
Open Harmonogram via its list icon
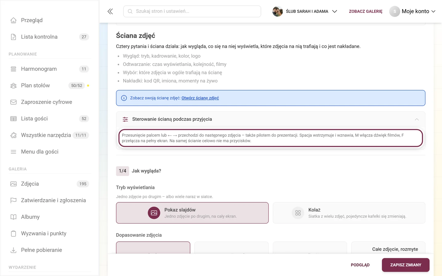click(14, 69)
